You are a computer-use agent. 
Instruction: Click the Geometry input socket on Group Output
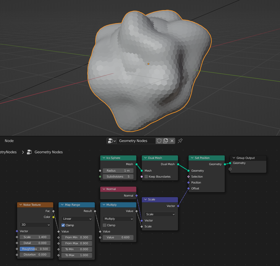230,163
